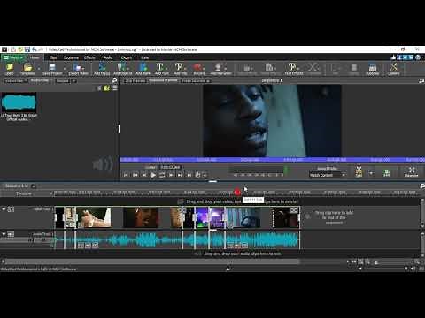Select the audio clip thumbnail in bin

pyautogui.click(x=19, y=102)
